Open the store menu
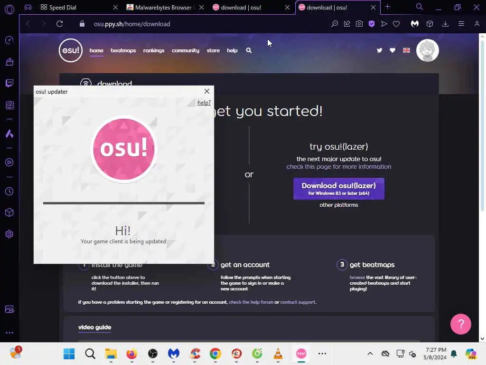This screenshot has width=486, height=365. pos(213,50)
